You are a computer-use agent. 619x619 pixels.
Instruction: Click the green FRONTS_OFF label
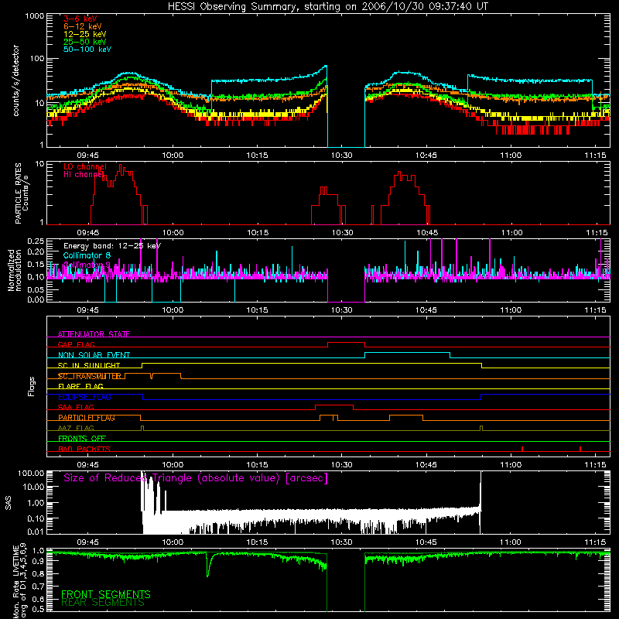[x=82, y=439]
